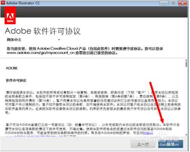The height and width of the screenshot is (152, 190).
Task: Click the Illustrator title bar app icon
Action: click(x=3, y=3)
